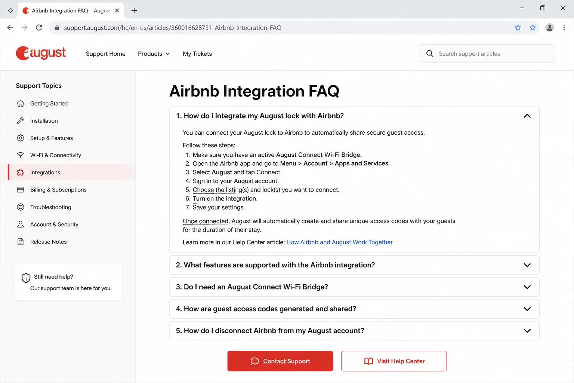The image size is (574, 383).
Task: Click the August logo
Action: tap(41, 53)
